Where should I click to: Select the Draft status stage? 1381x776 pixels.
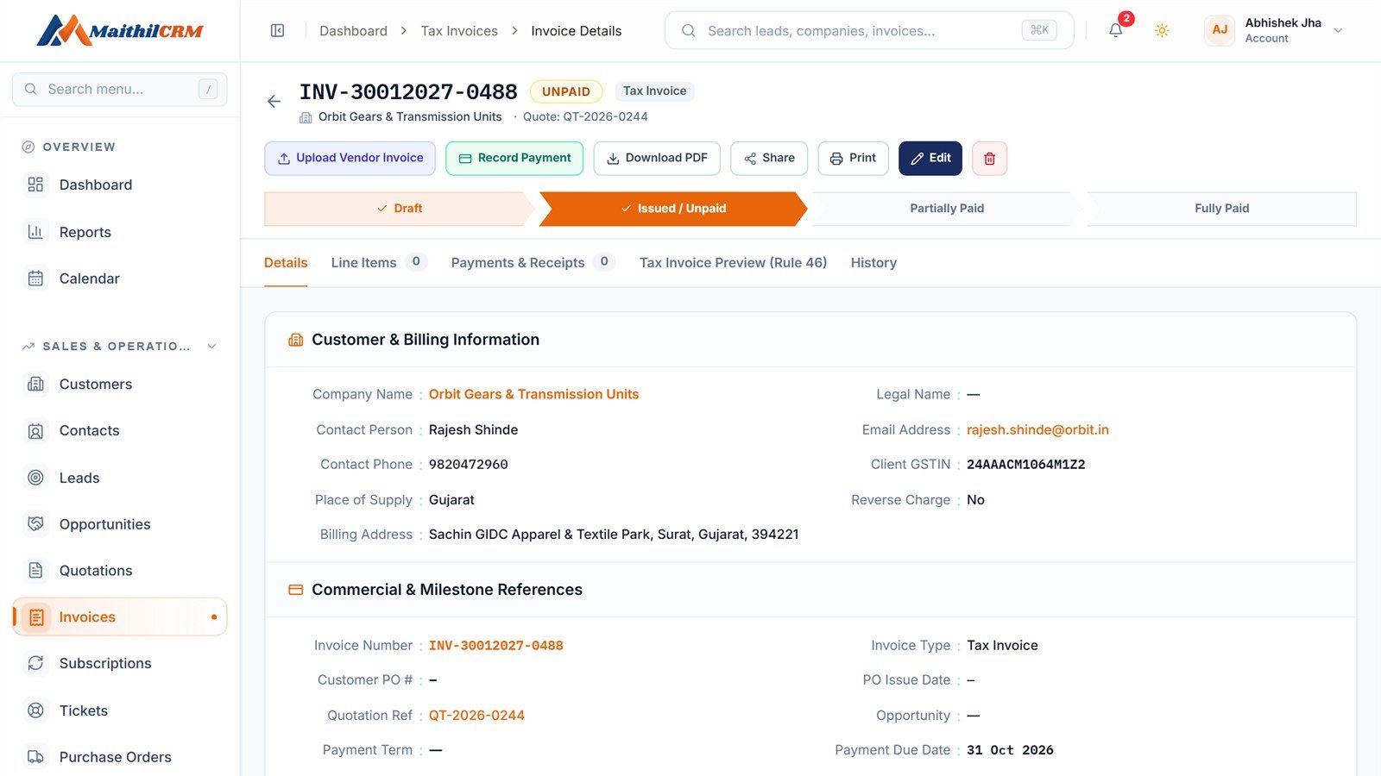pos(400,209)
